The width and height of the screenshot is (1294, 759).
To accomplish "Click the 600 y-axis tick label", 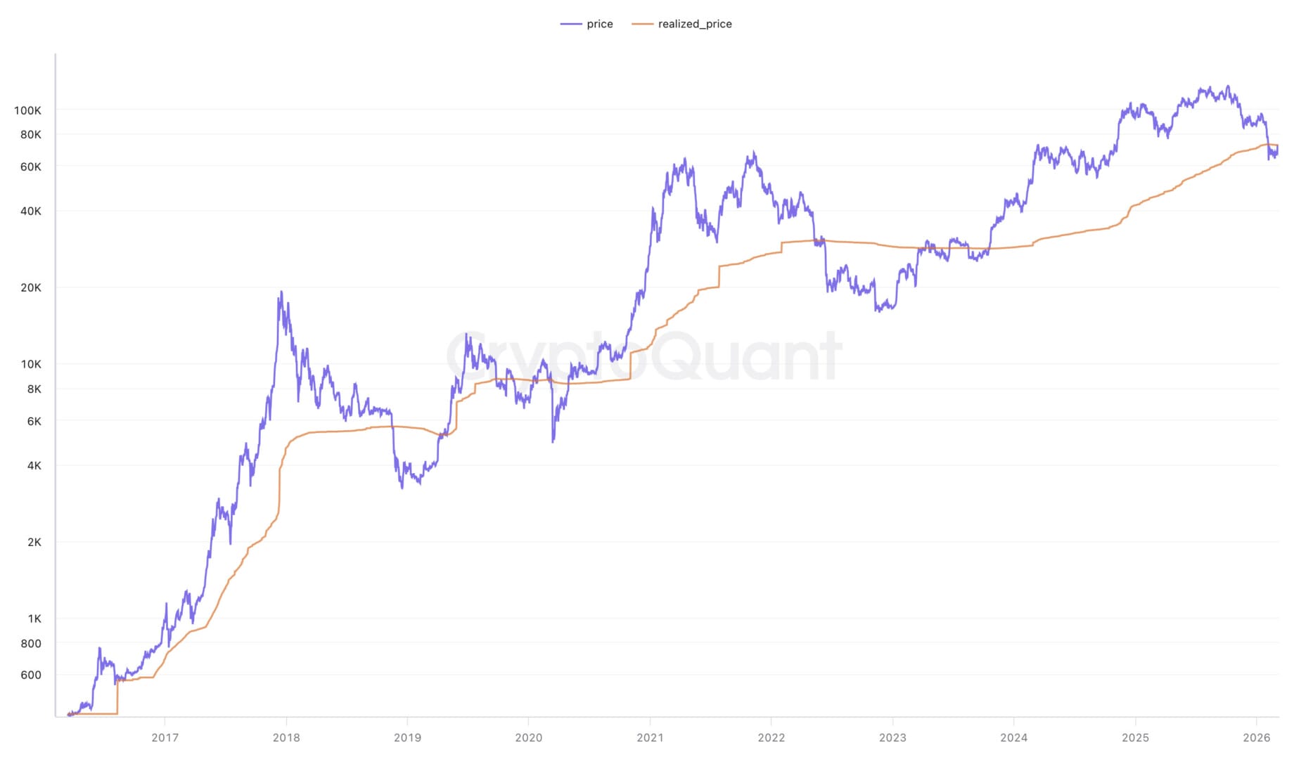I will 31,675.
